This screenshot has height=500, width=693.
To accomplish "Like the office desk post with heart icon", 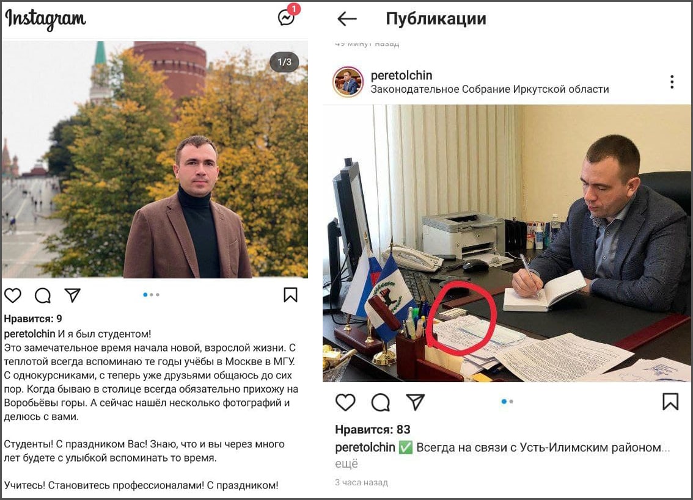I will tap(346, 402).
